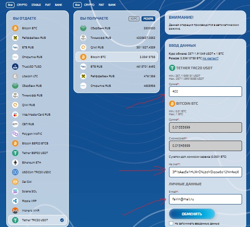Click the exchange rate text 'Курс обмена'
The image size is (250, 227).
(x=196, y=53)
